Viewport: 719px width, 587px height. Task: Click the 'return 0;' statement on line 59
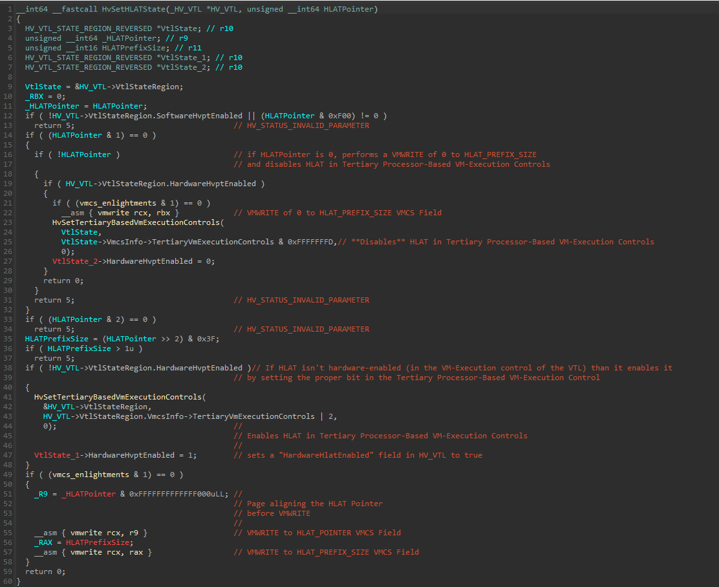pos(45,572)
